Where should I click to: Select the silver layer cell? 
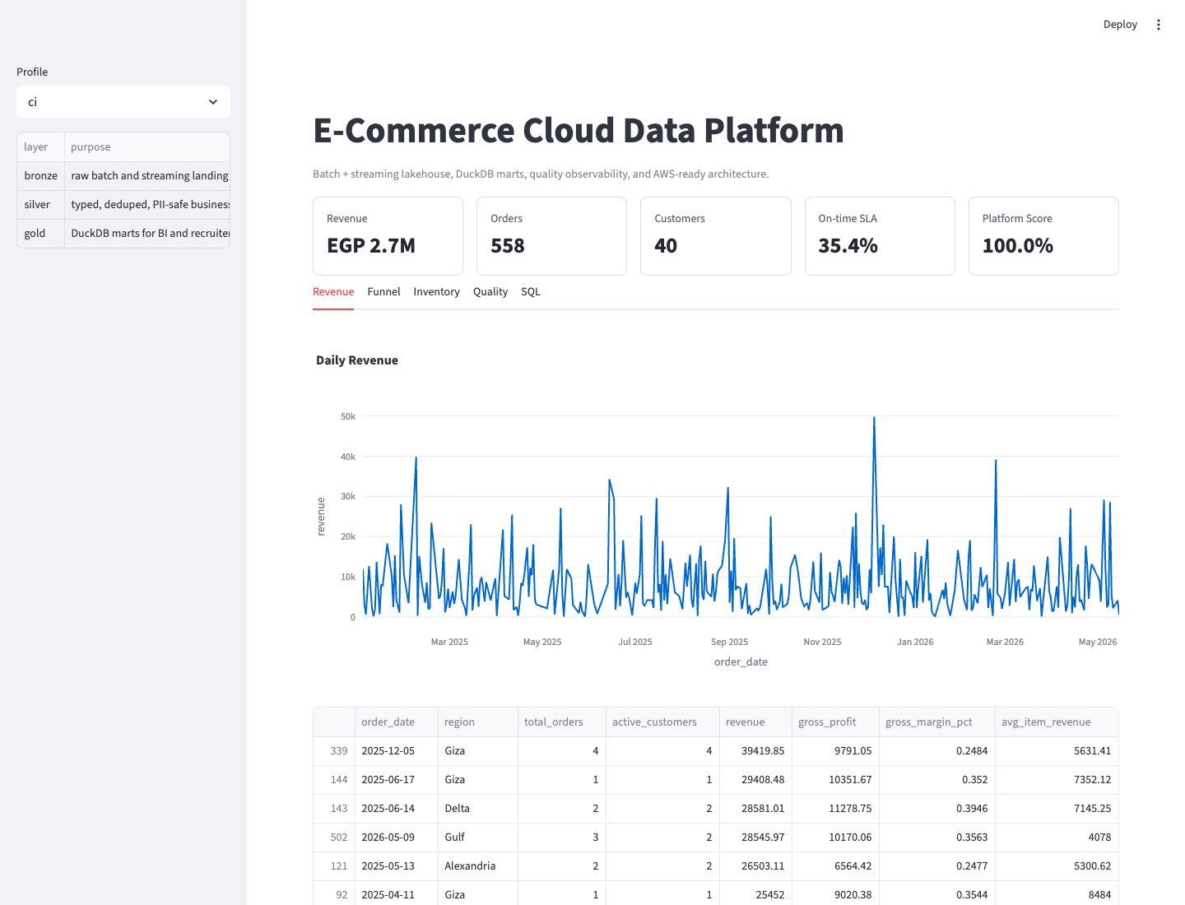[x=40, y=205]
